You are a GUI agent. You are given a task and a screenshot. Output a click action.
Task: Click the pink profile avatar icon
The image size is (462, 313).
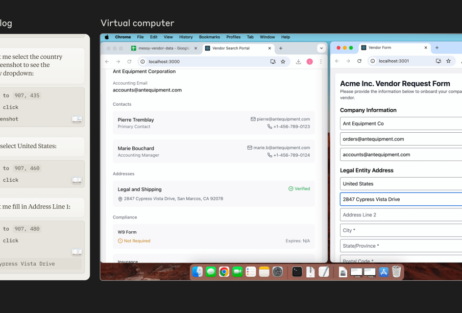310,62
